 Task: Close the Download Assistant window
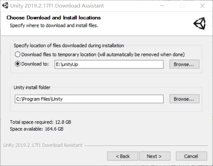[x=202, y=6]
